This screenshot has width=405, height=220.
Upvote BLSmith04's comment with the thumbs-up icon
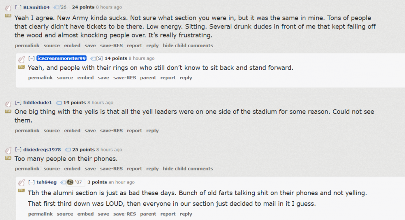point(8,8)
